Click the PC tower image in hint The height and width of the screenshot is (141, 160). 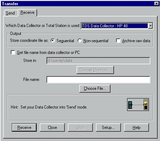146,104
